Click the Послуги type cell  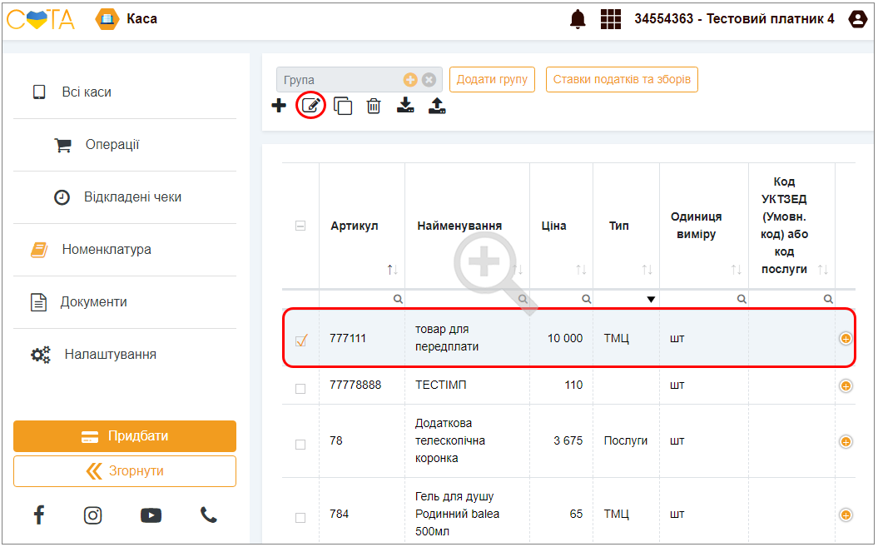626,441
